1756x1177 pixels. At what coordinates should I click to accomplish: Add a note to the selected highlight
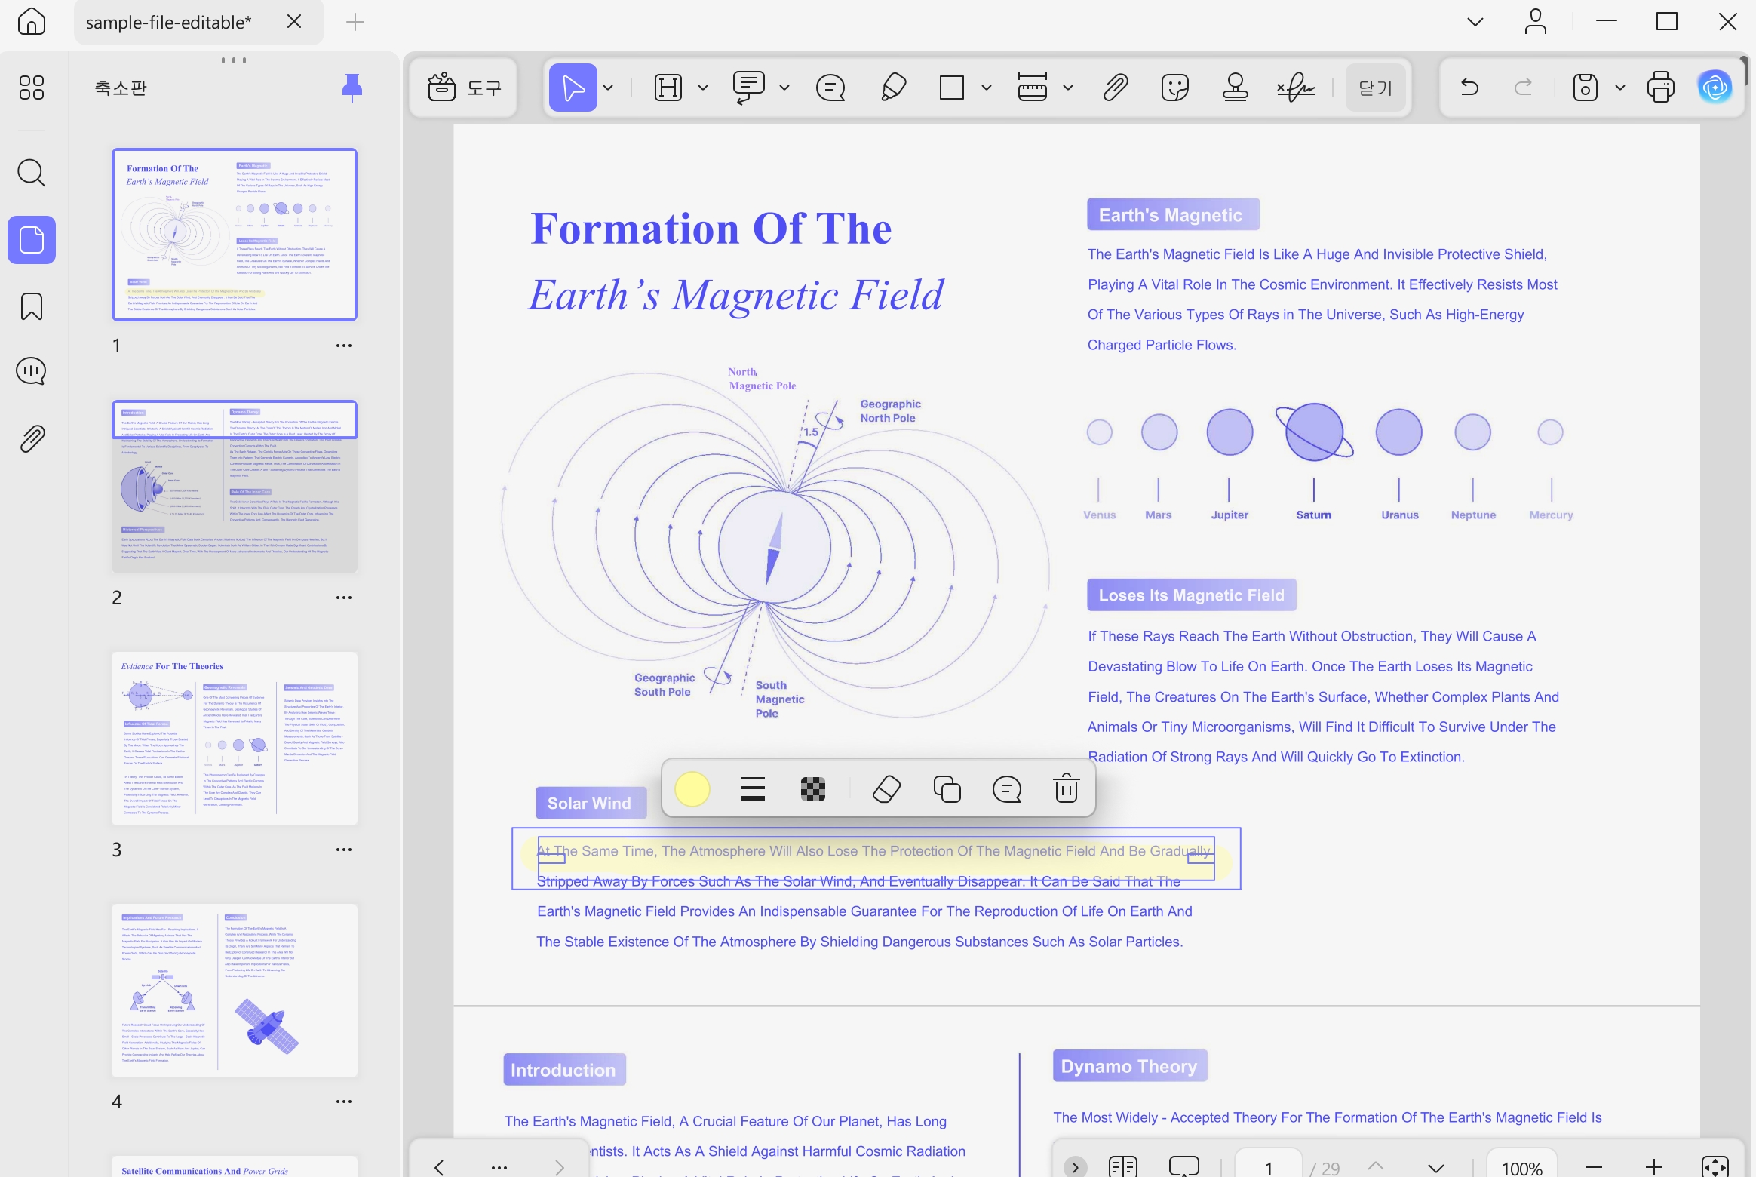pos(1006,789)
